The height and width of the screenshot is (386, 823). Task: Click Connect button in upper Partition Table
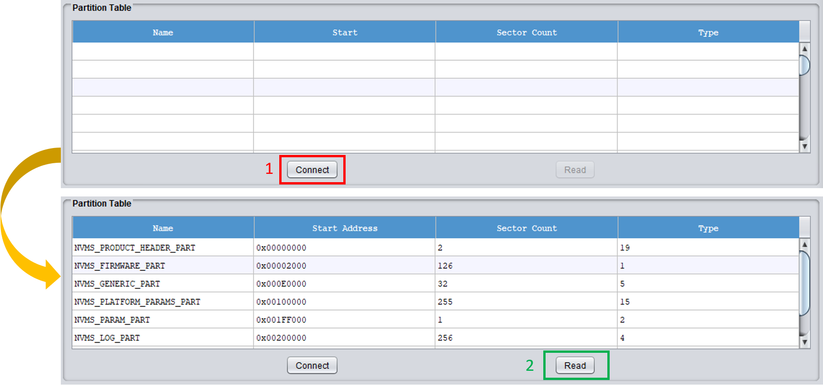pyautogui.click(x=312, y=170)
